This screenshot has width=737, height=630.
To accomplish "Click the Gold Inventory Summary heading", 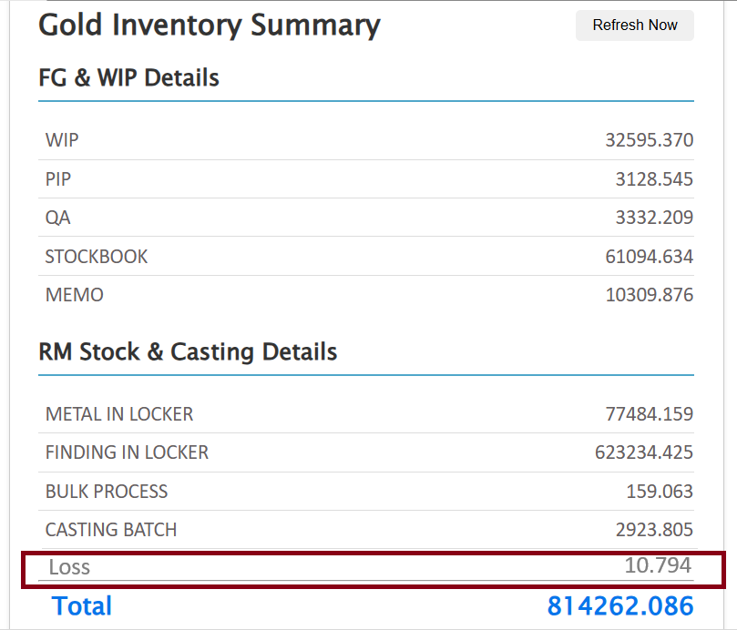I will click(x=210, y=25).
